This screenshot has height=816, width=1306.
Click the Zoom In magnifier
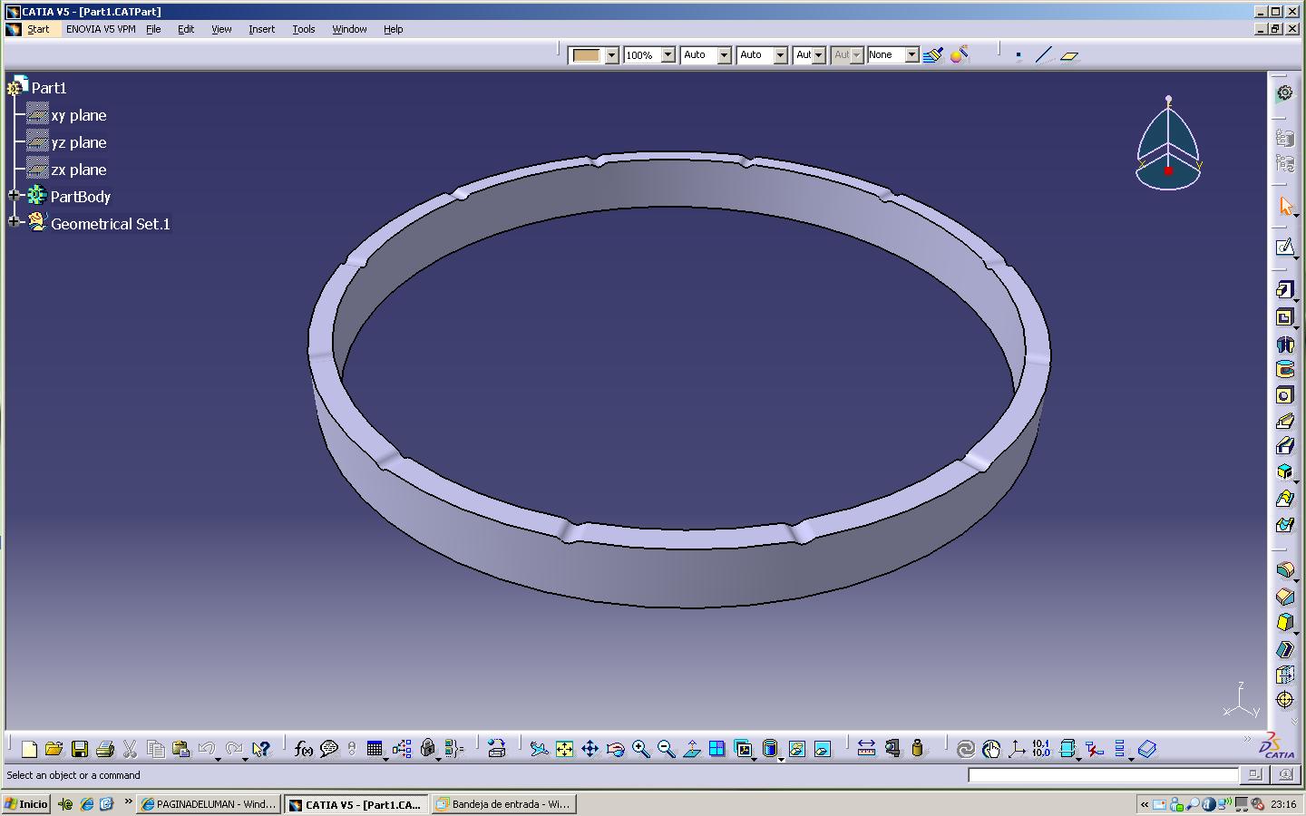(640, 749)
